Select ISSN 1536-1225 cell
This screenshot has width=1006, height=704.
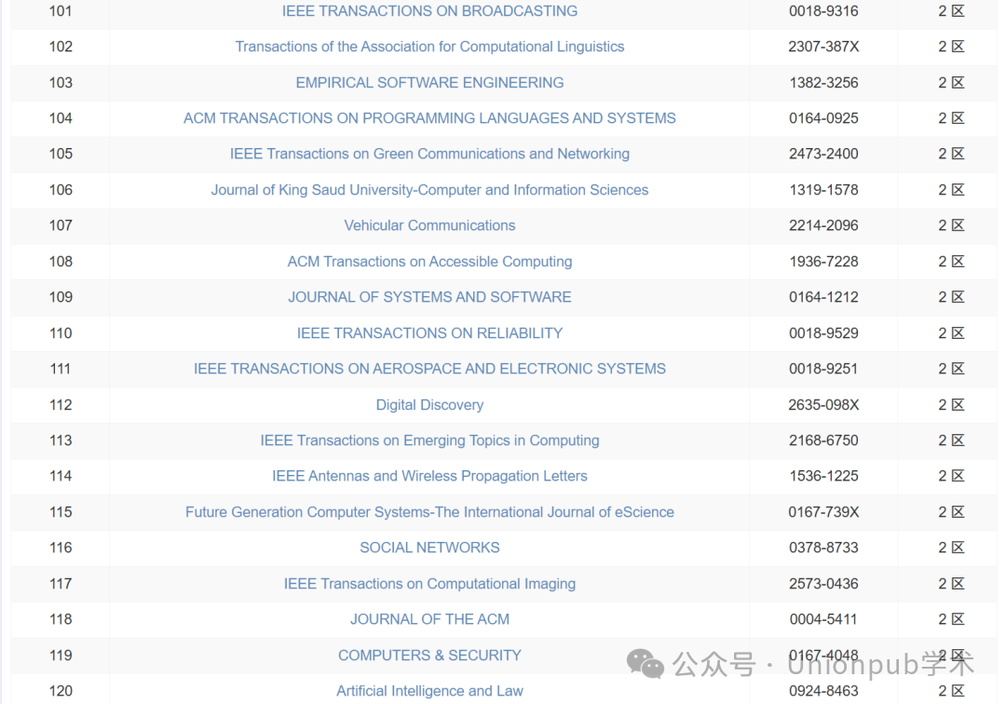[x=823, y=476]
